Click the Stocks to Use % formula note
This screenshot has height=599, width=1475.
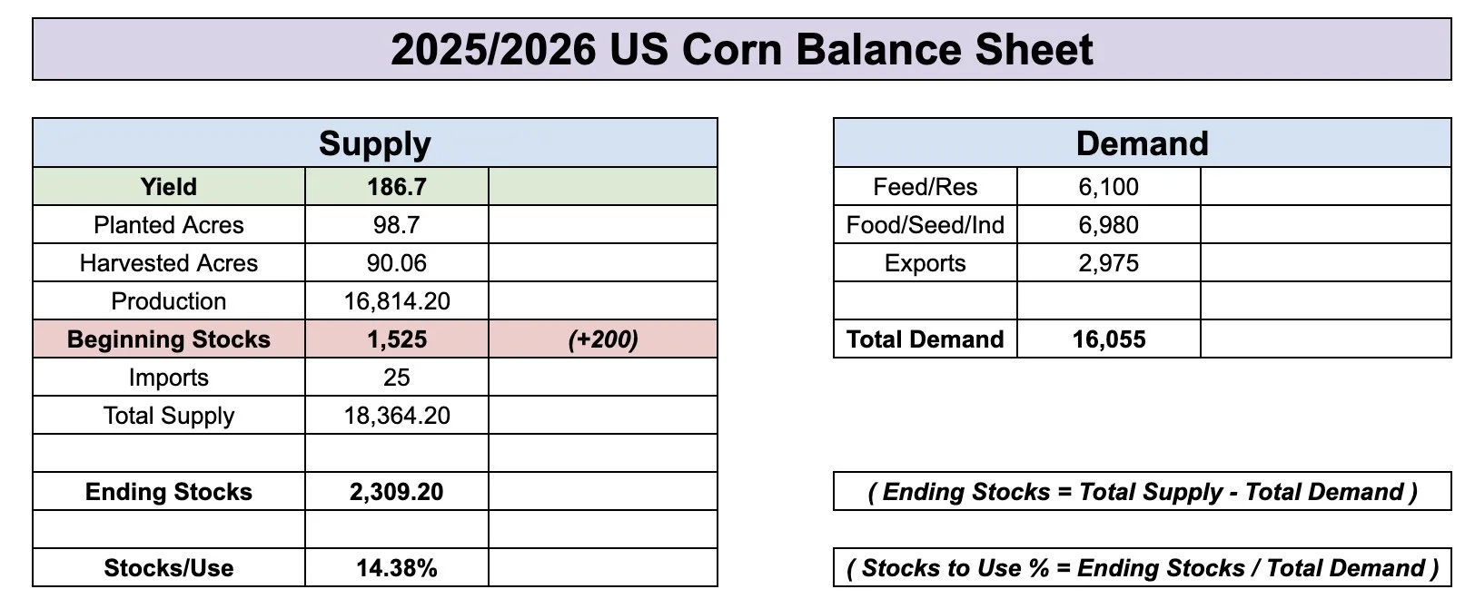coord(1143,567)
